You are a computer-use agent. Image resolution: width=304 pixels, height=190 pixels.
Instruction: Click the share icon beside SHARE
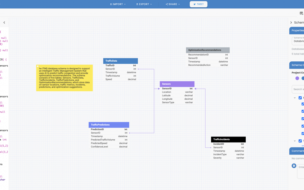[167, 4]
